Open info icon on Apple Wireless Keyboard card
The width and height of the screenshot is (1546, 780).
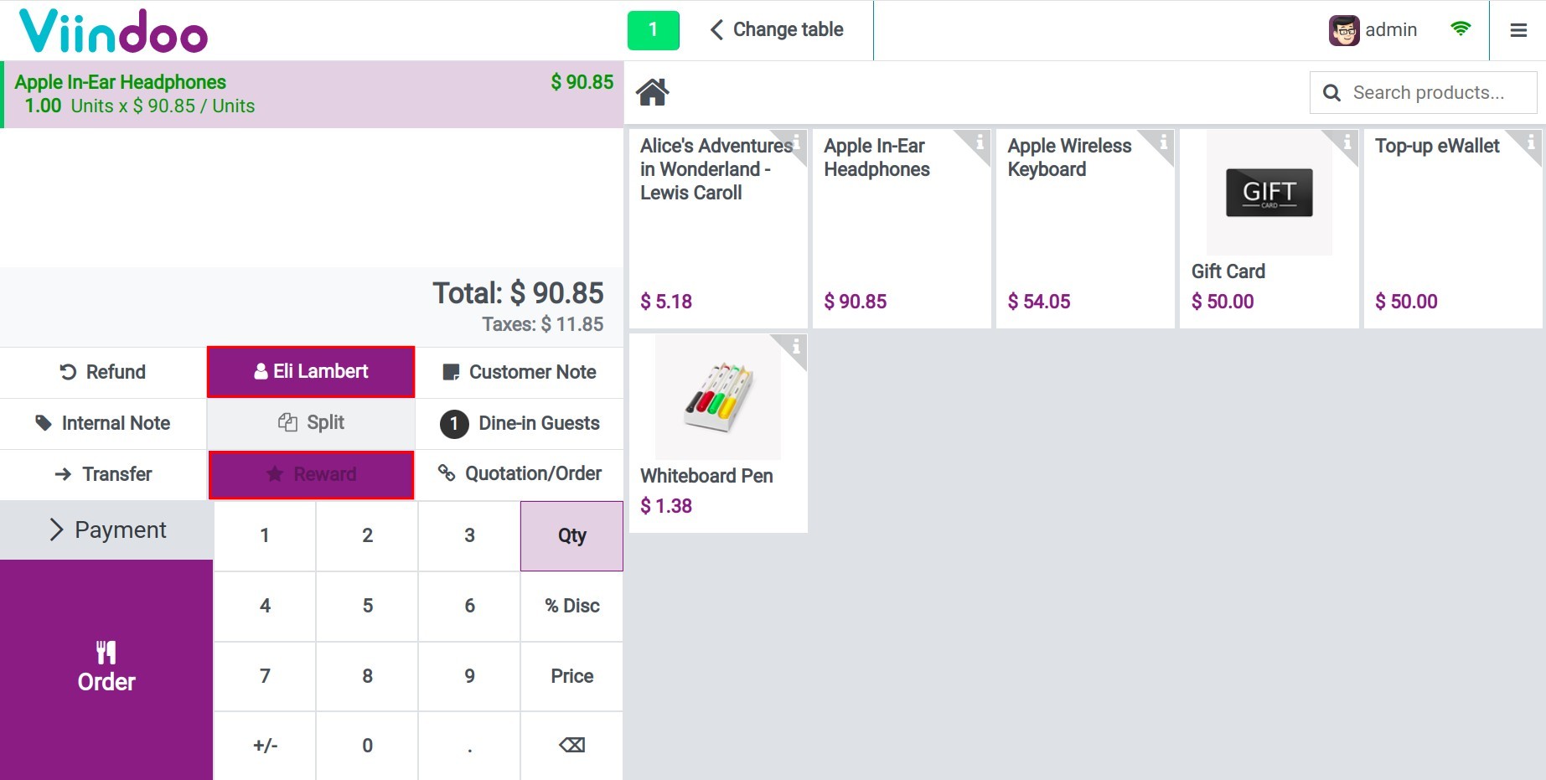pos(1163,142)
